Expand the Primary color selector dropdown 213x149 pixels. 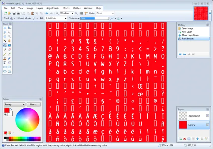click(15, 105)
